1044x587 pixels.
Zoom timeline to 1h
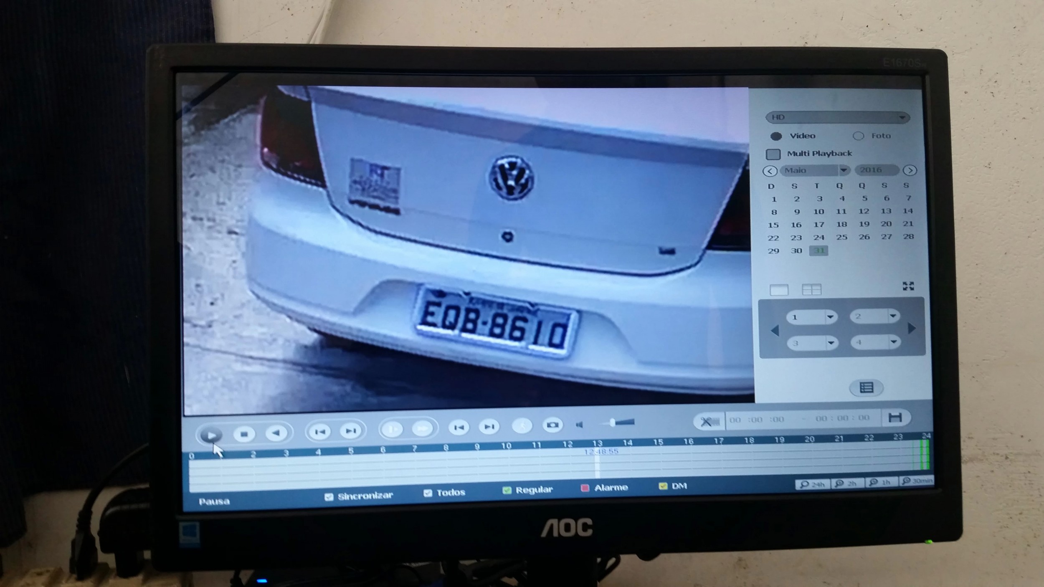coord(881,482)
